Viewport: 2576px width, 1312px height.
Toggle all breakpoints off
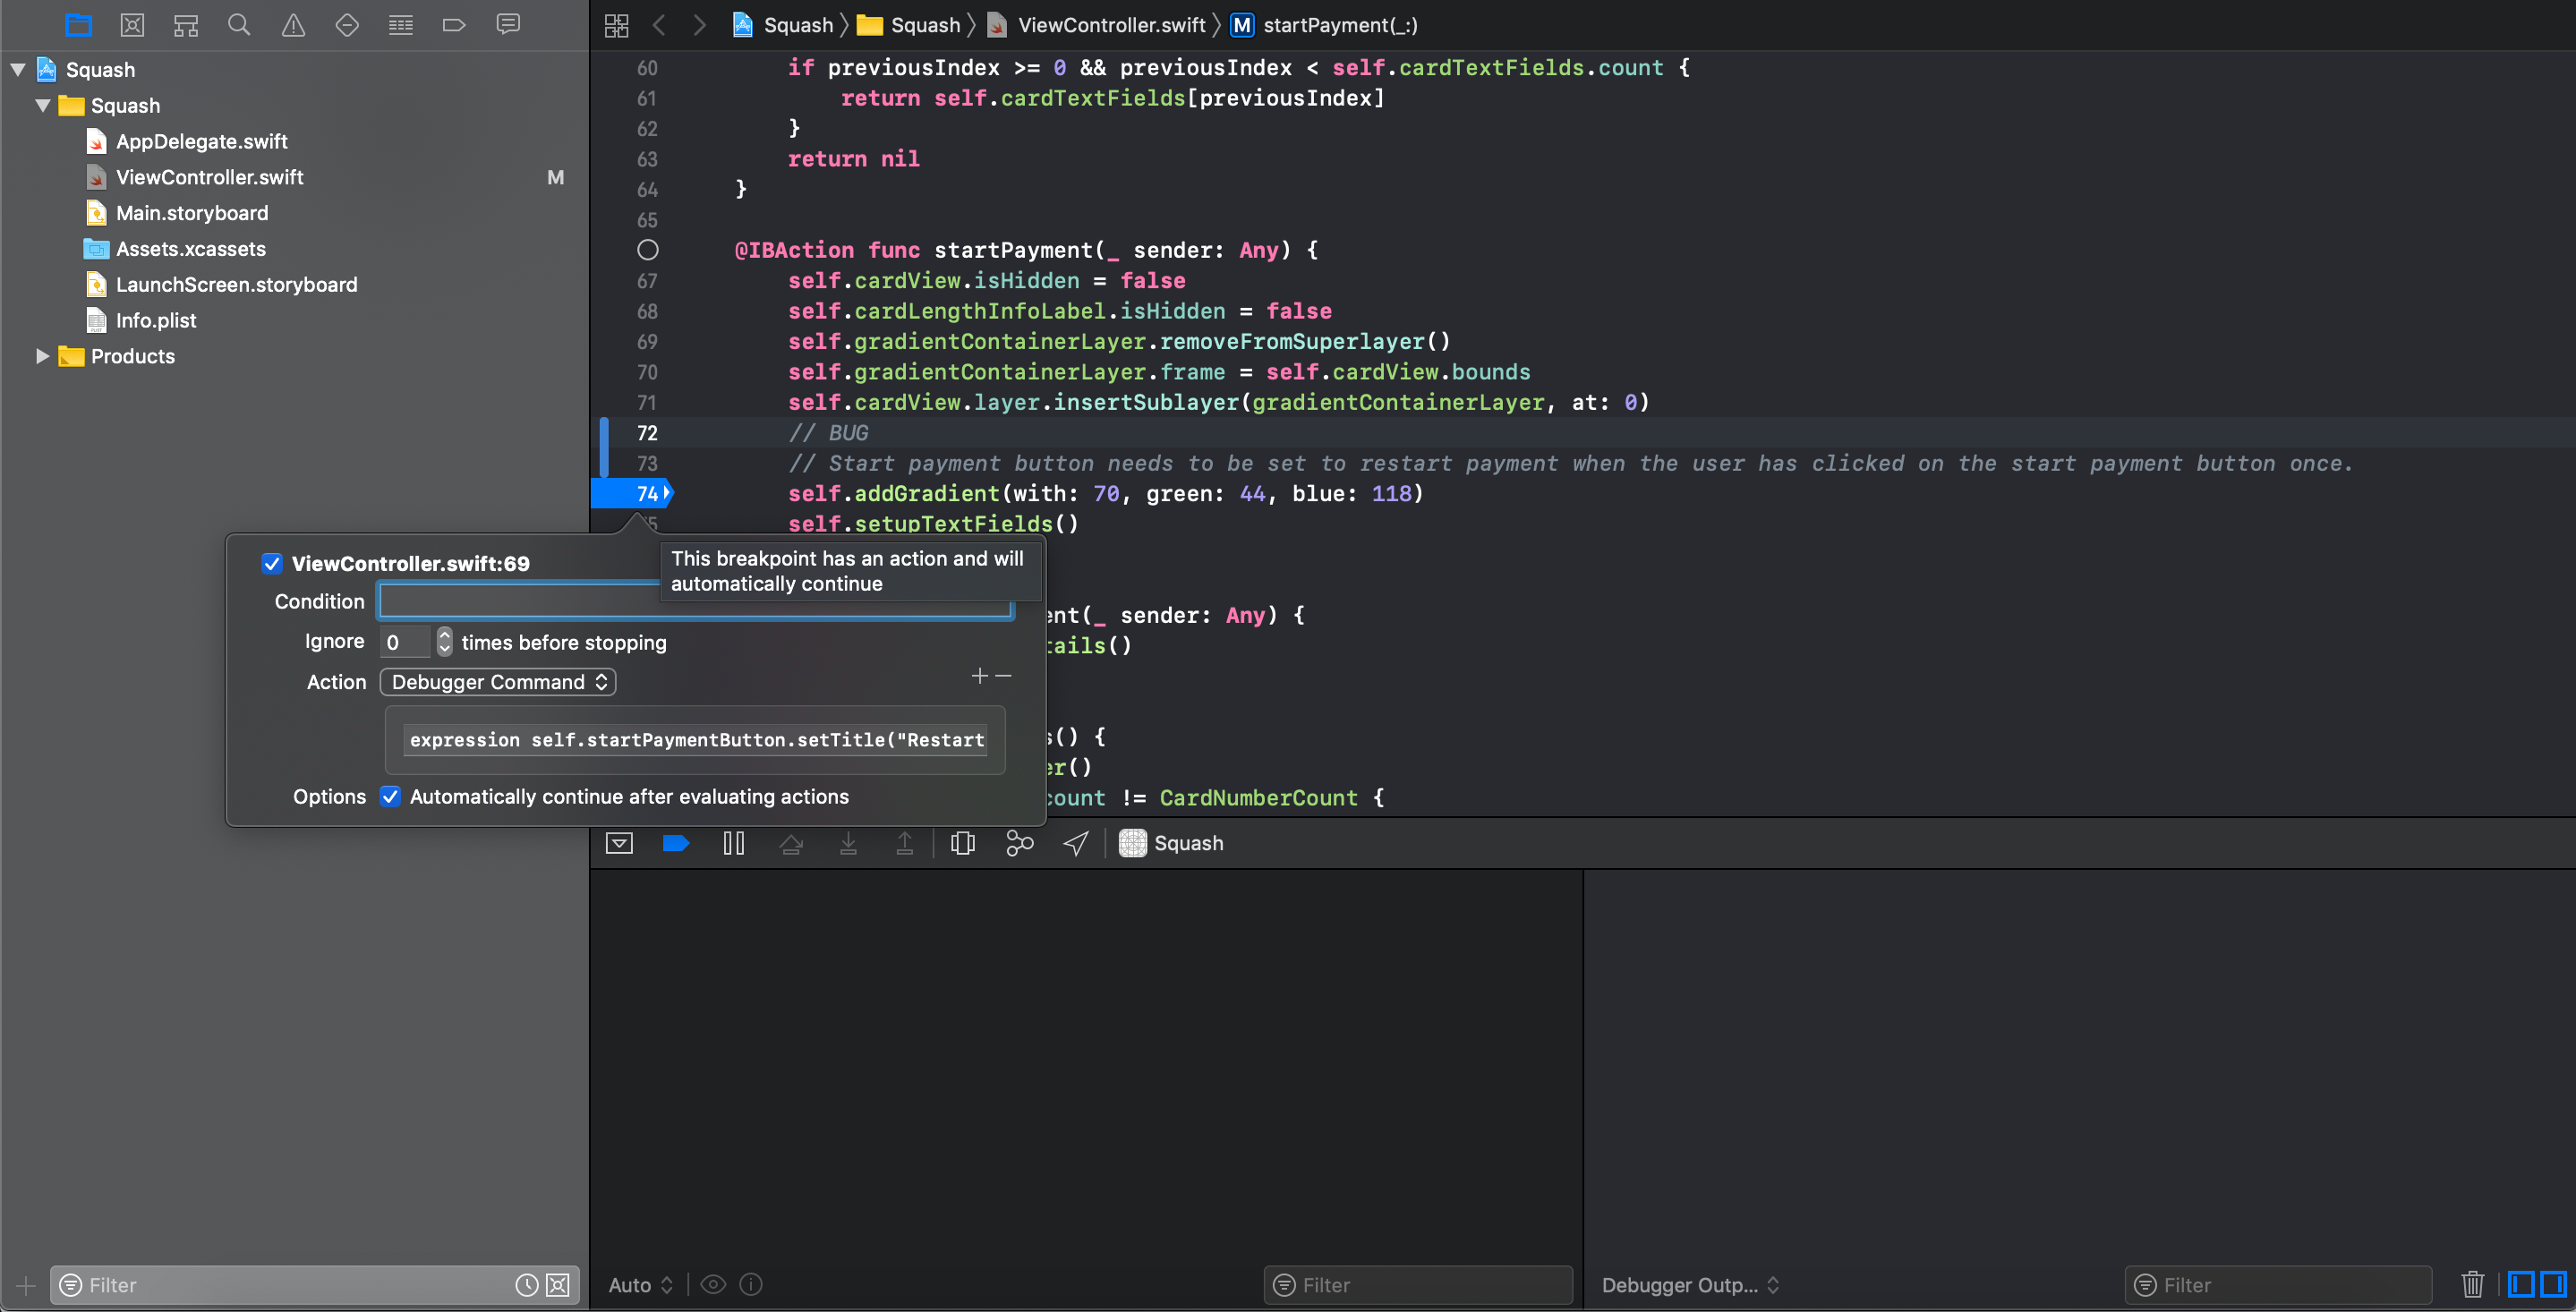tap(676, 843)
